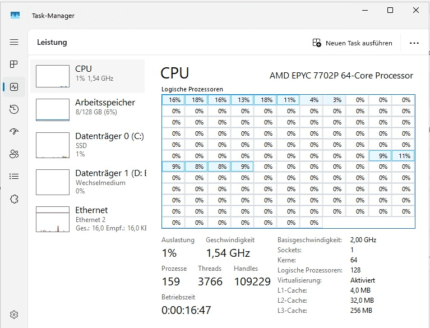
Task: Click the logical processor cell showing 4%
Action: coord(311,100)
